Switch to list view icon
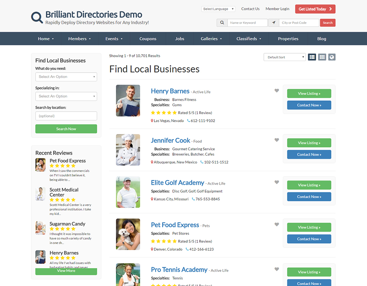Viewport: 367px width, 286px height. click(312, 57)
